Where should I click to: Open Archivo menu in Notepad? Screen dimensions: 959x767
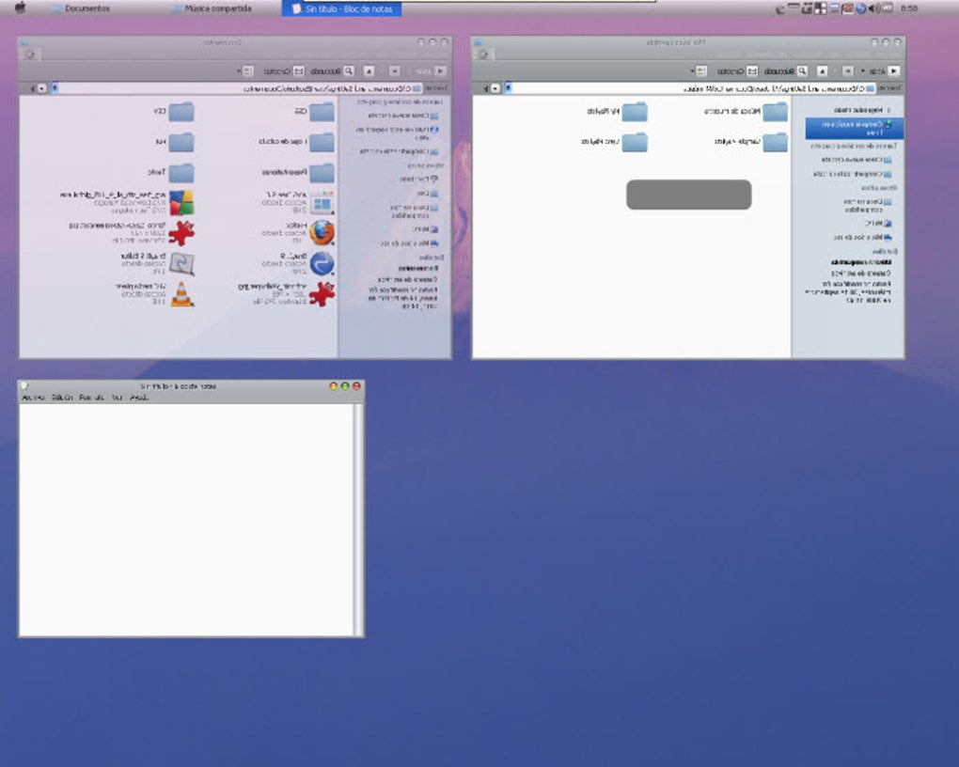click(x=33, y=398)
